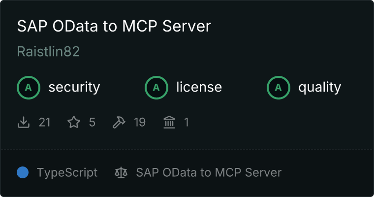This screenshot has width=374, height=197.
Task: Click the footer SAP OData license text
Action: click(x=209, y=172)
